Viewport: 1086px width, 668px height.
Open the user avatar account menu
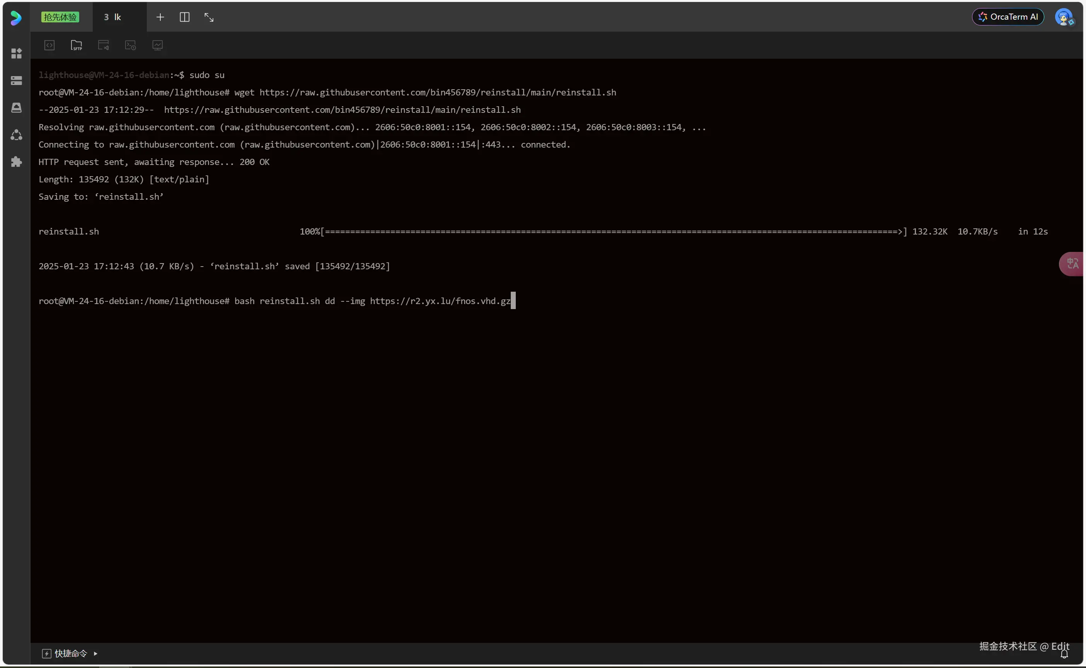(1064, 17)
